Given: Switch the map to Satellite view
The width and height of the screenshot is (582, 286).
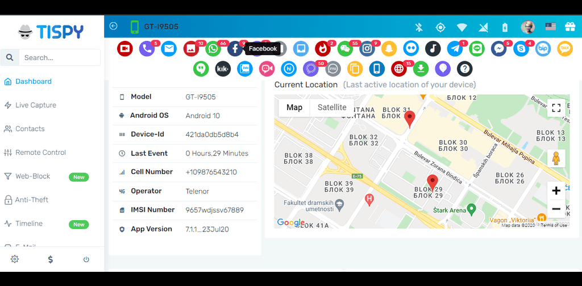Looking at the screenshot, I should (x=332, y=107).
